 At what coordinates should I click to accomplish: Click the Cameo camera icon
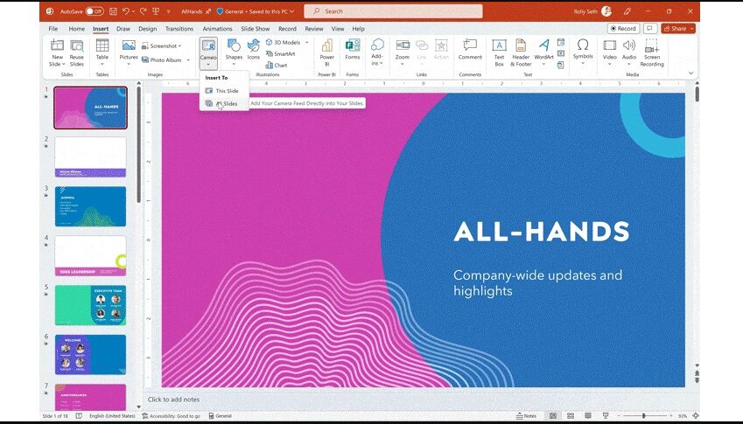click(208, 45)
